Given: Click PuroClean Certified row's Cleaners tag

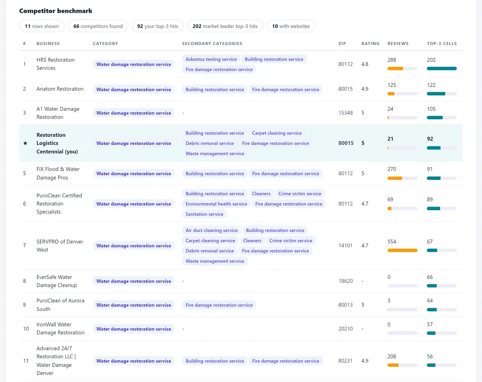Looking at the screenshot, I should click(261, 193).
